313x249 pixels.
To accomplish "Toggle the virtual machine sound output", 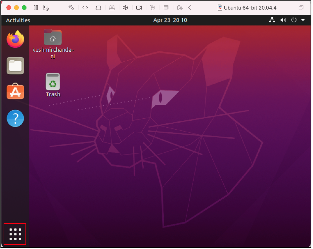I will coord(125,7).
